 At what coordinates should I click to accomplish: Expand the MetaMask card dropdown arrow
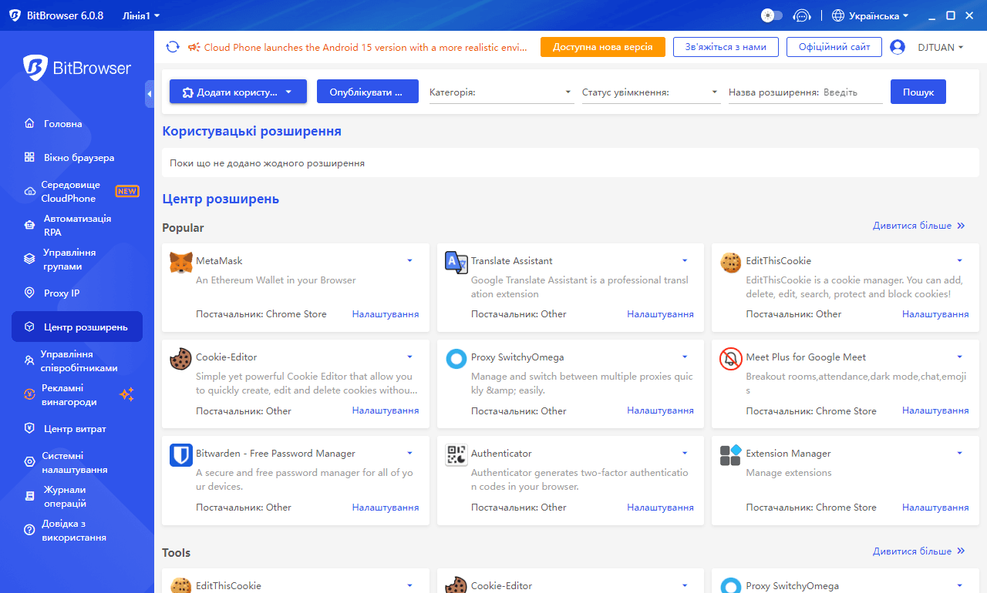point(410,260)
